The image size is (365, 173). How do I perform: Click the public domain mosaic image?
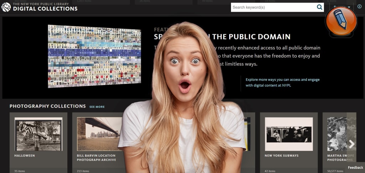click(94, 56)
